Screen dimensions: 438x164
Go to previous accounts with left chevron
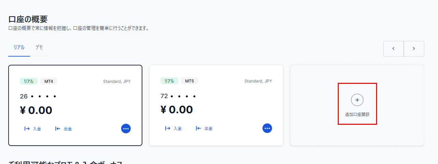click(394, 49)
